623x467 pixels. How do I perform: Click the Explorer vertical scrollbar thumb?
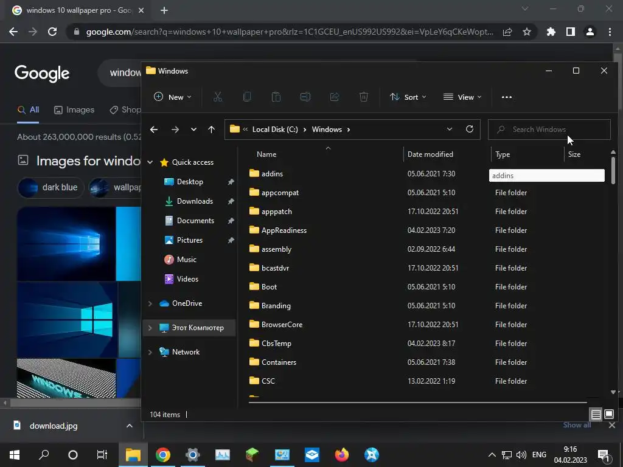[613, 171]
